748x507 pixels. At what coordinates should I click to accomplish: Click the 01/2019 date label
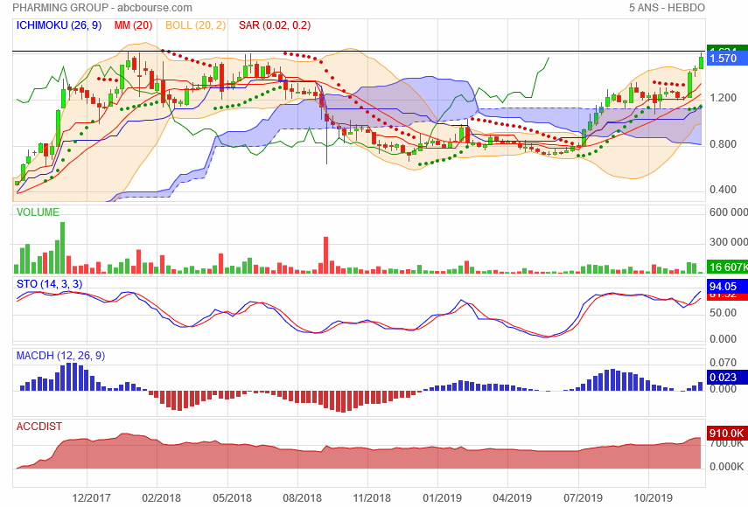point(442,498)
